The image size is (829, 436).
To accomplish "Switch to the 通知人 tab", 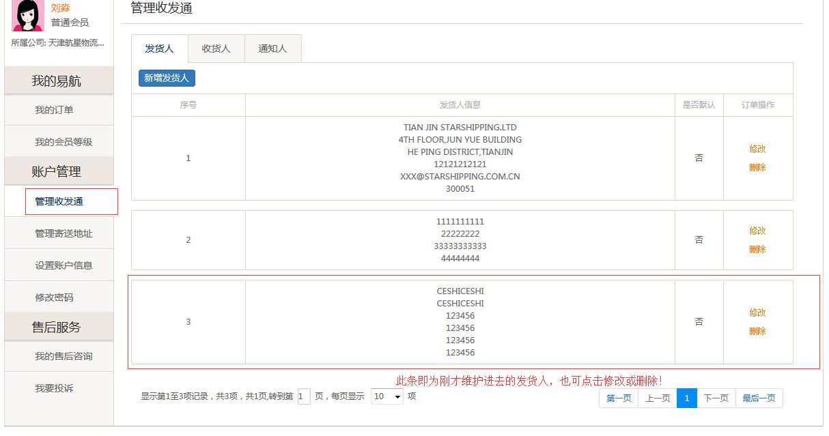I will tap(272, 49).
